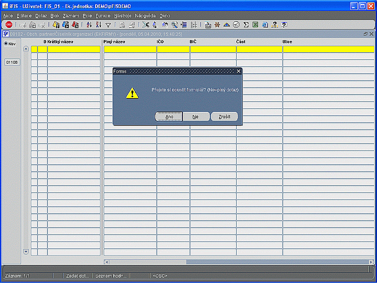Click the Ne button in dialog
377x283 pixels.
click(196, 117)
